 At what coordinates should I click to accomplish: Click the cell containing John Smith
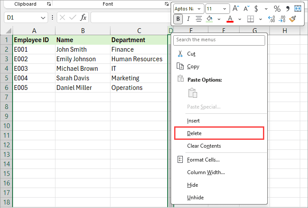coord(83,50)
